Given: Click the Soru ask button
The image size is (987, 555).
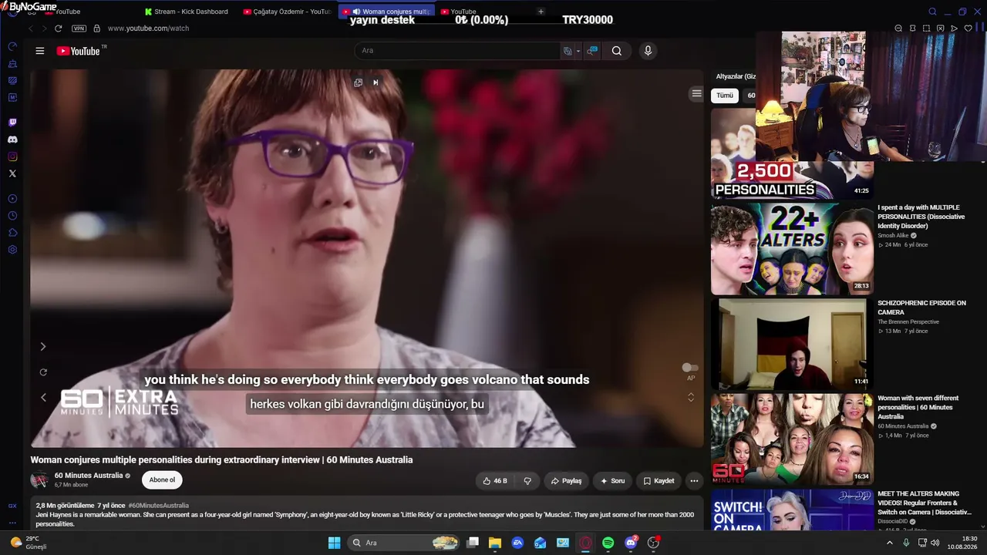Looking at the screenshot, I should [x=613, y=481].
